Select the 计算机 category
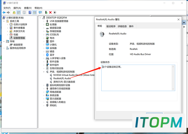 pyautogui.click(x=53, y=45)
